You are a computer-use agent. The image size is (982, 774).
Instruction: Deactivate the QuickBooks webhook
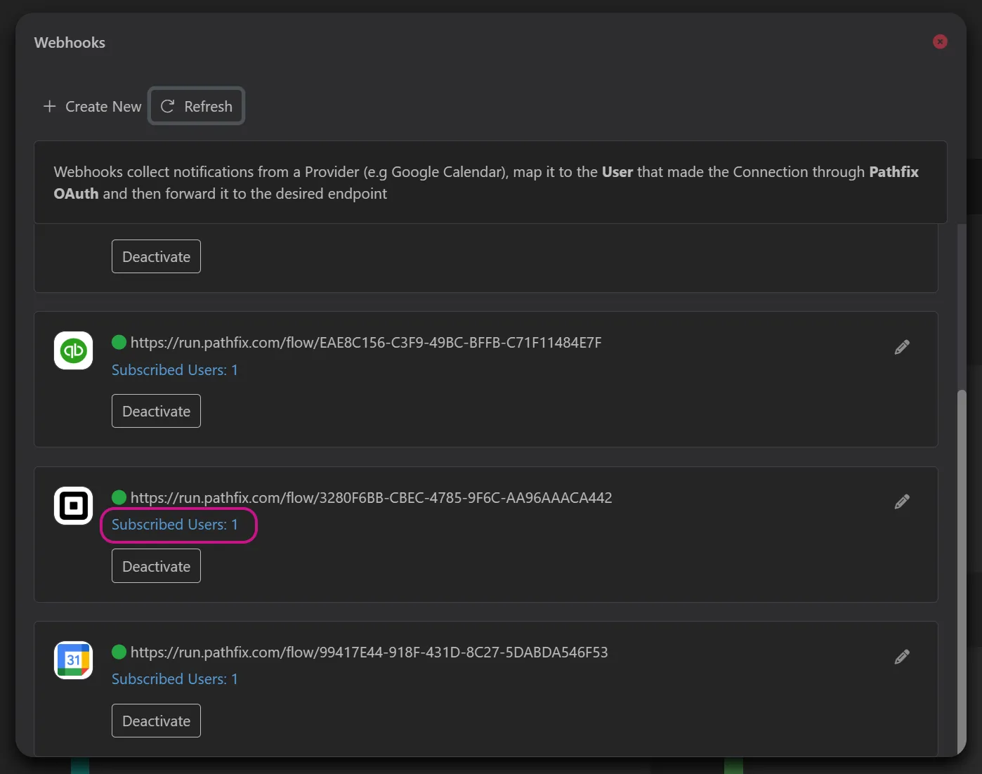click(x=156, y=411)
